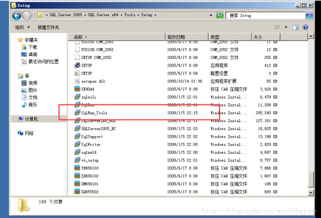321x218 pixels.
Task: Select the SqlWriter installer icon
Action: point(77,144)
